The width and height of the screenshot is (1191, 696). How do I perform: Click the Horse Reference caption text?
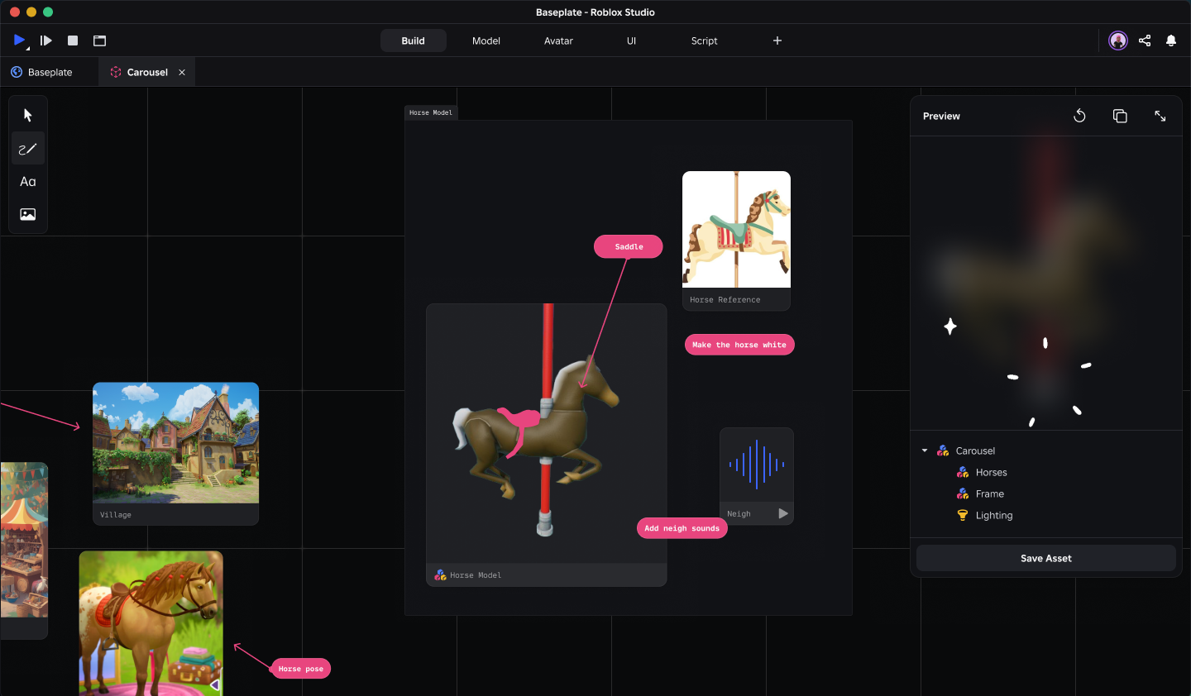pos(725,300)
